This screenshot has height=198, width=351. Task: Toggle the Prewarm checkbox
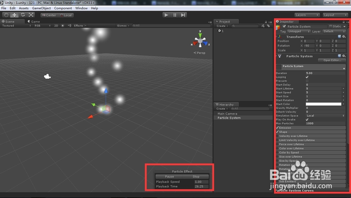click(307, 81)
